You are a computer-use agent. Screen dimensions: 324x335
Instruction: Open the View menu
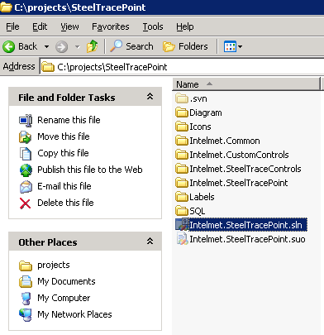click(x=69, y=26)
